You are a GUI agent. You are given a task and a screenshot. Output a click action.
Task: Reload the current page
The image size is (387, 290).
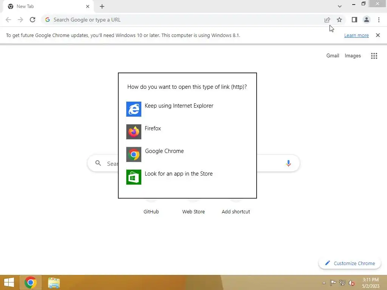tap(33, 20)
